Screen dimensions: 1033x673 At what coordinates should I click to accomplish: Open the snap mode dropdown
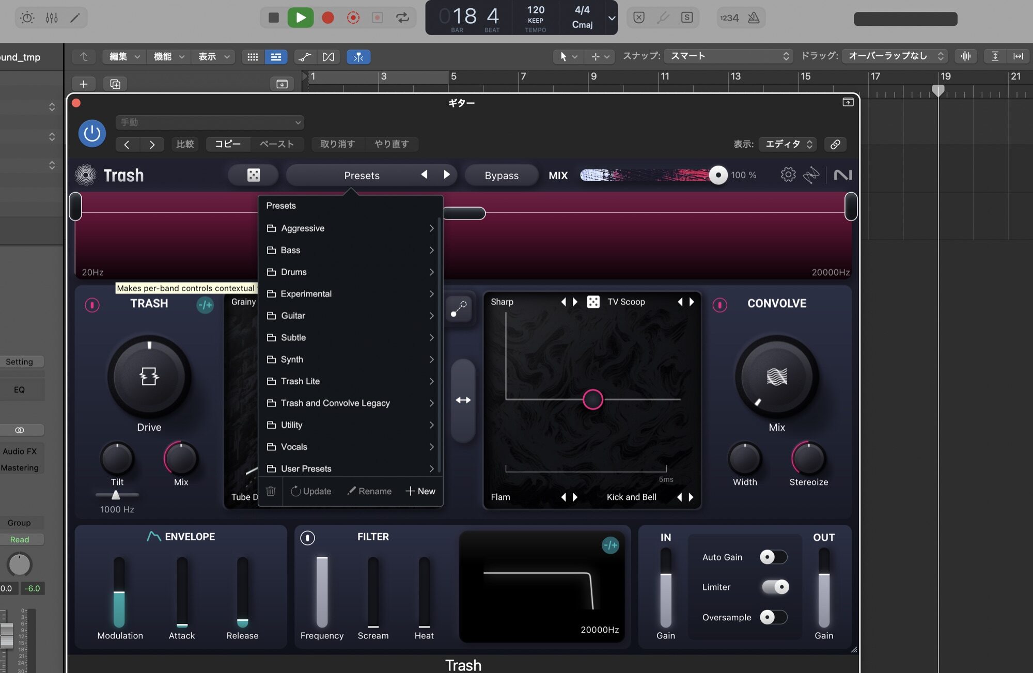pyautogui.click(x=729, y=56)
